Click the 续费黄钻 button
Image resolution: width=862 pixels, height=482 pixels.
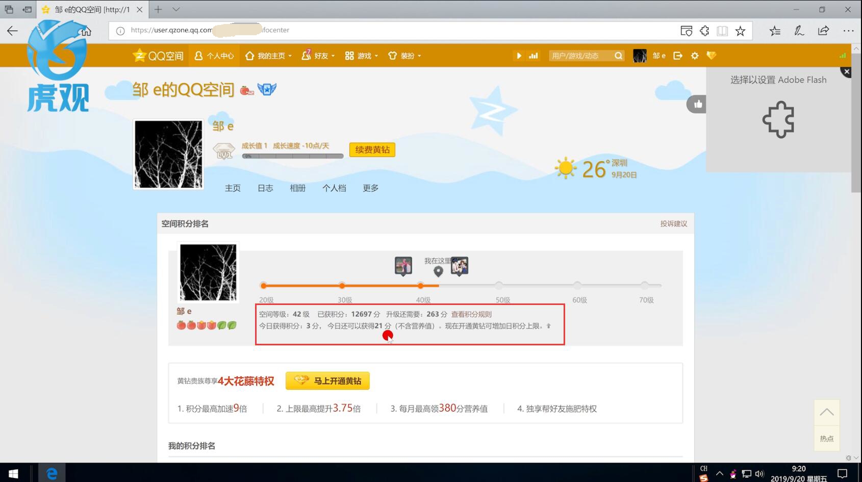(x=372, y=149)
